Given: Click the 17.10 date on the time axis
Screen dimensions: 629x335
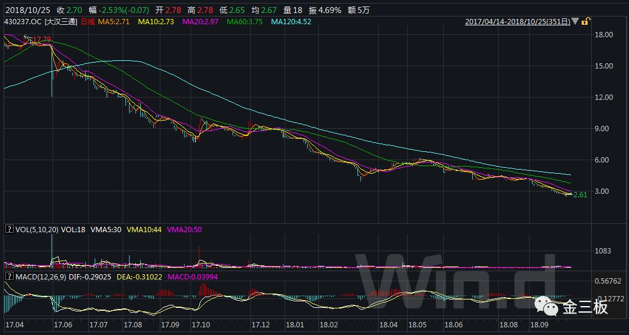Looking at the screenshot, I should 202,325.
